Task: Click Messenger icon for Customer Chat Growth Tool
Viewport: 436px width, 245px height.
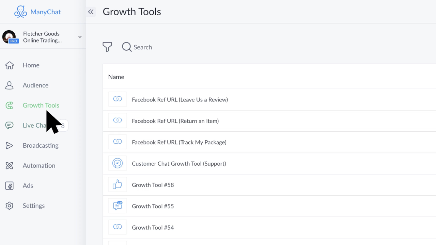Action: [x=118, y=164]
